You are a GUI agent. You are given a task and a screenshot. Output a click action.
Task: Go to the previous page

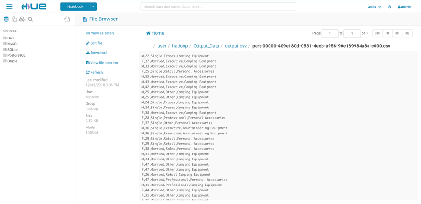(x=387, y=33)
